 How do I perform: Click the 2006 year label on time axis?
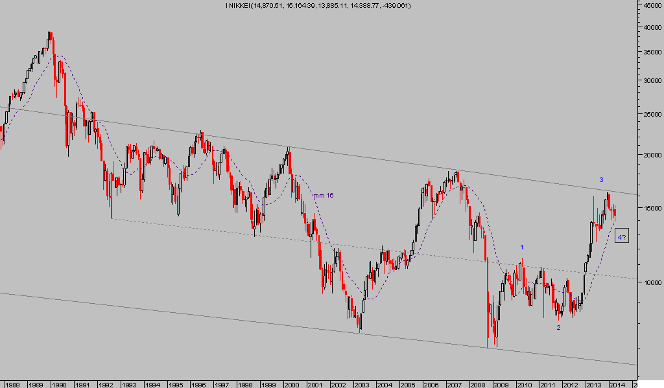[431, 383]
